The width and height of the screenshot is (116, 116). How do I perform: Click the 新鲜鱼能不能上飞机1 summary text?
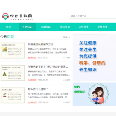point(49,73)
